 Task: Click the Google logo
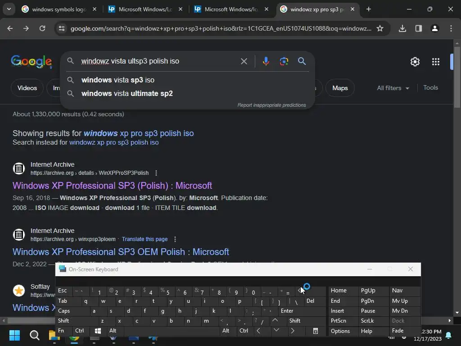pos(32,61)
